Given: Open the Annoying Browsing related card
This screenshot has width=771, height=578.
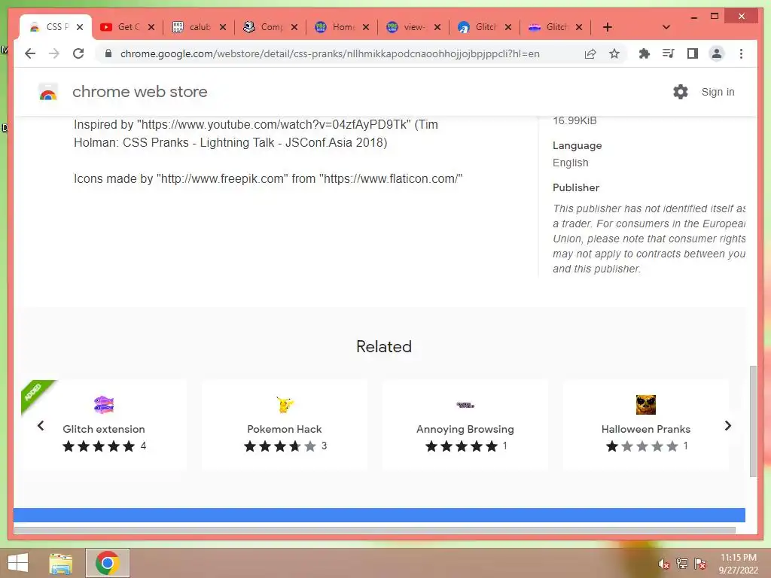Looking at the screenshot, I should click(x=465, y=425).
